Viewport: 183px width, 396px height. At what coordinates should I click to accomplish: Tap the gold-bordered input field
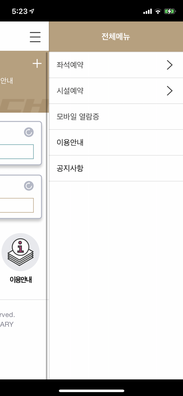point(16,205)
